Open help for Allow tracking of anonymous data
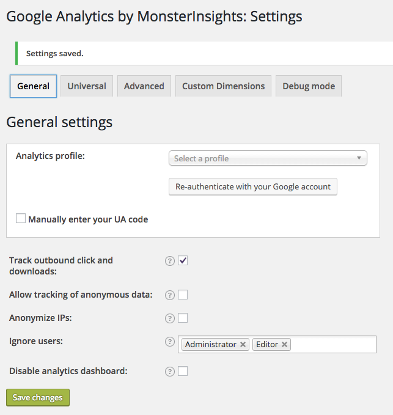 (x=170, y=295)
